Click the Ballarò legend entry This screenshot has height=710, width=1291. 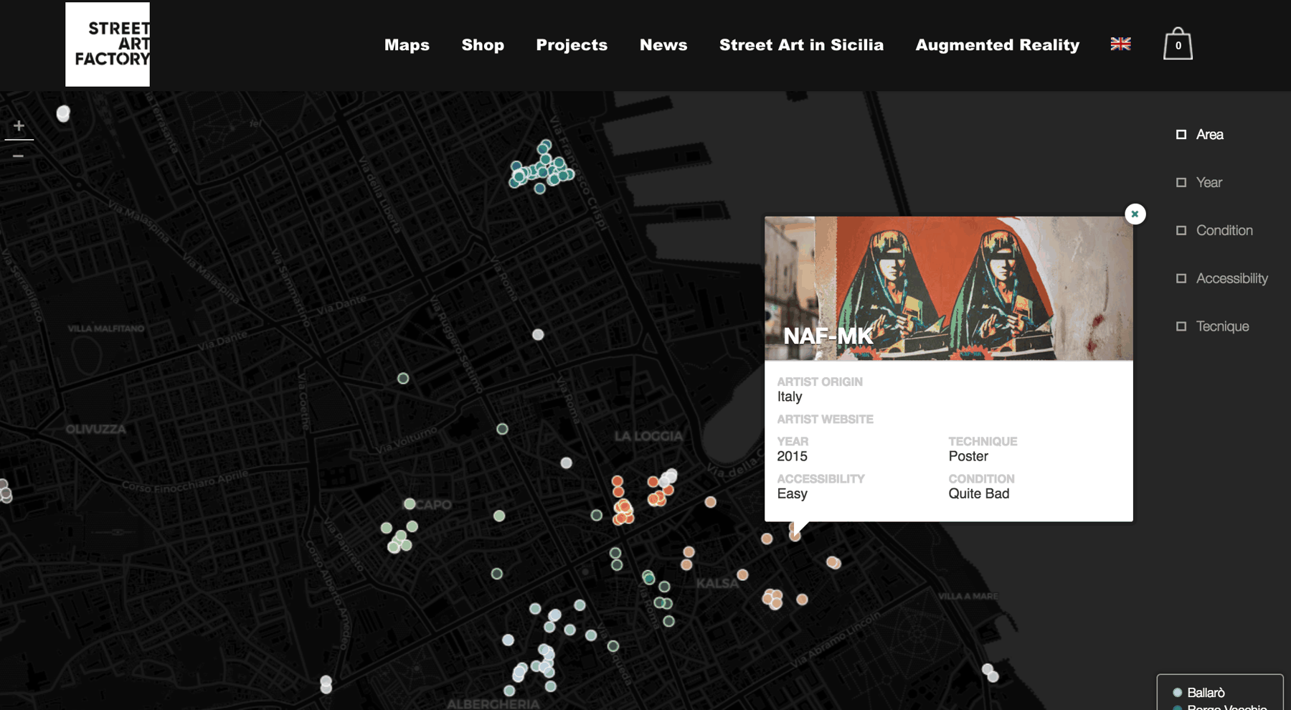1198,692
